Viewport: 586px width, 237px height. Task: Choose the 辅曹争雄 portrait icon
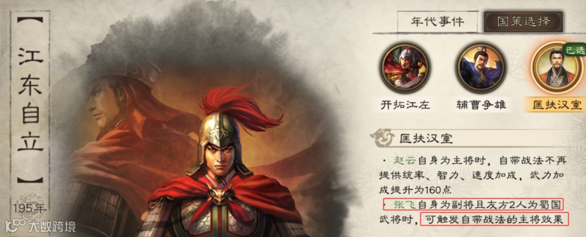pos(481,68)
